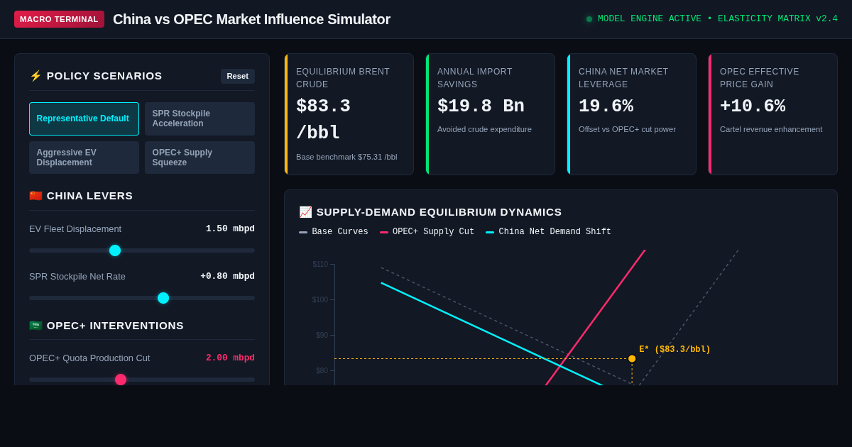Click the OPEC+ Quota Production Cut slider handle
Image resolution: width=852 pixels, height=447 pixels.
coord(121,380)
